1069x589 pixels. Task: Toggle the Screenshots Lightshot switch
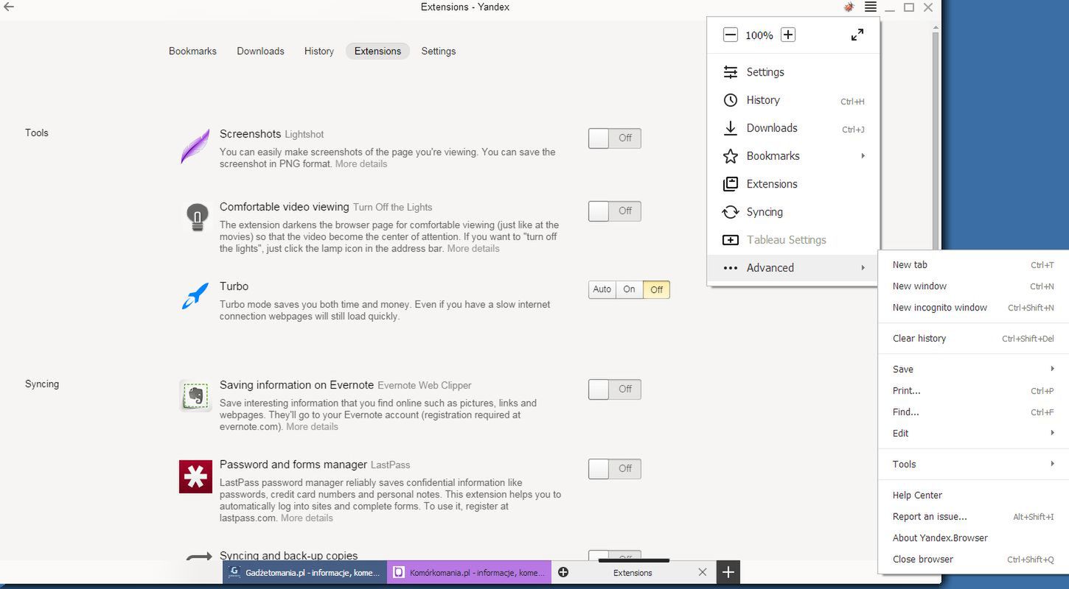tap(614, 138)
